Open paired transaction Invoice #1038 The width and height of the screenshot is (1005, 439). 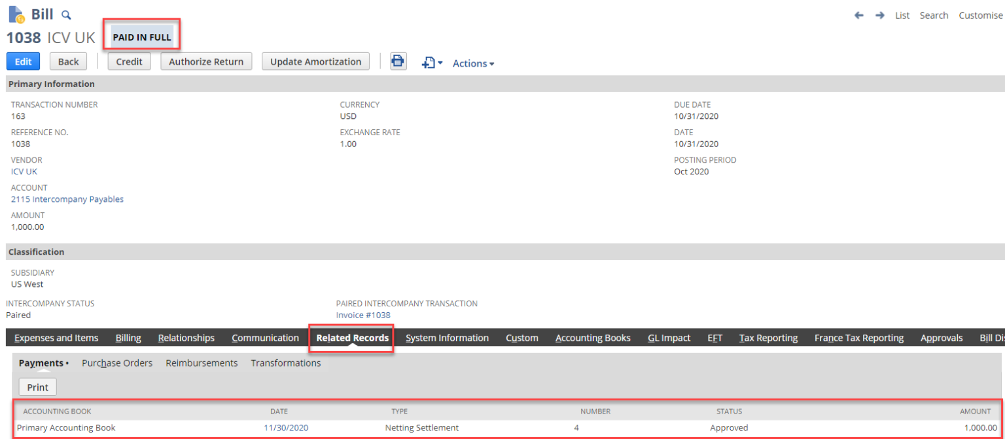click(x=362, y=315)
